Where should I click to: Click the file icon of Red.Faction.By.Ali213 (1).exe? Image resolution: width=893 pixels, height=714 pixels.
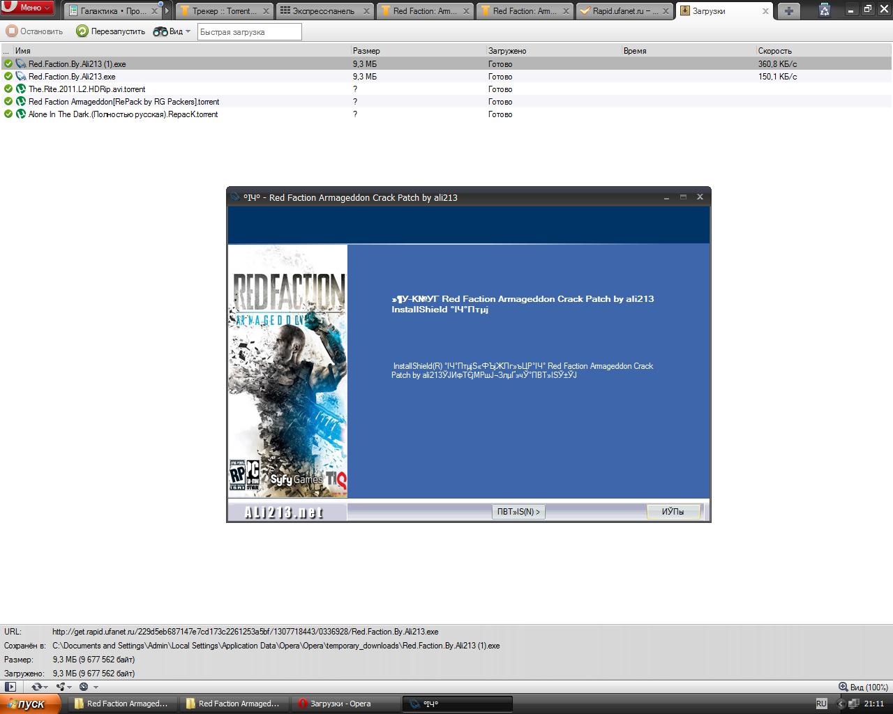[21, 64]
